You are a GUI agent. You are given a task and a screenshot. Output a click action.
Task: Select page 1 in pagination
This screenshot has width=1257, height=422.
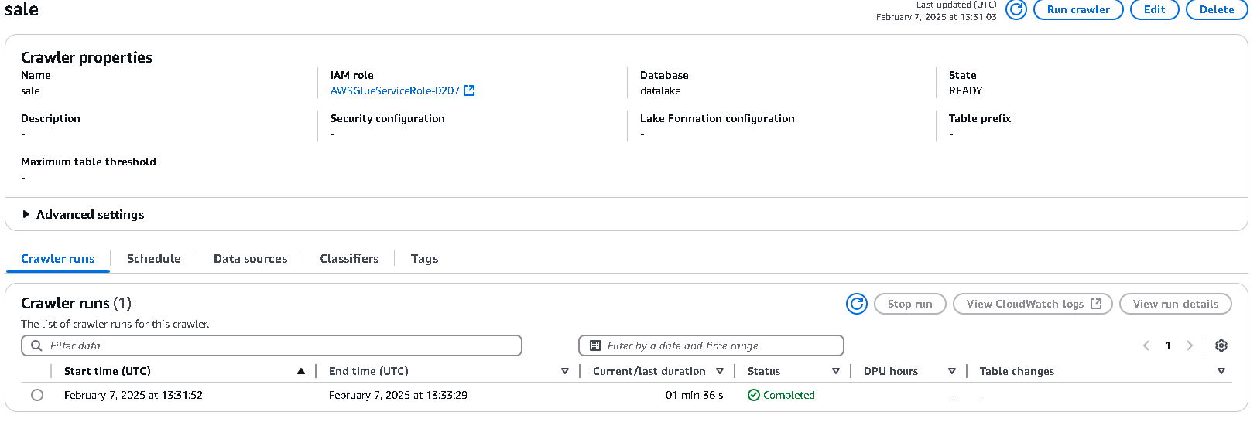pyautogui.click(x=1168, y=345)
